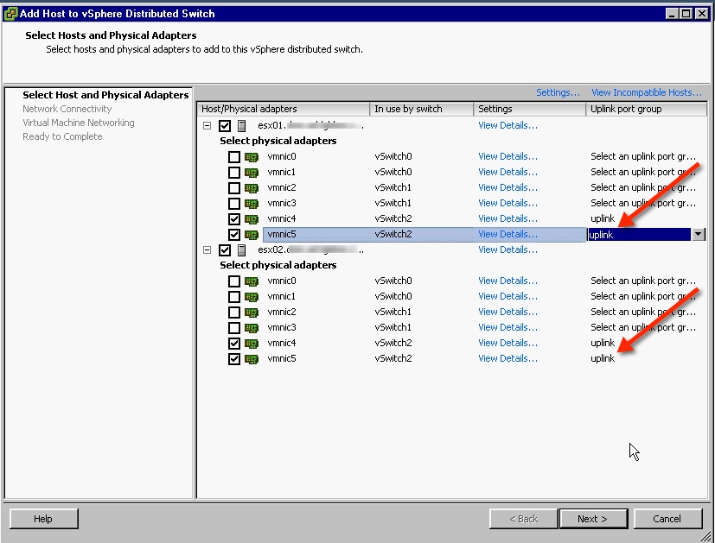
Task: Click vSwitch2 for esx02 vmnic4
Action: tap(393, 344)
